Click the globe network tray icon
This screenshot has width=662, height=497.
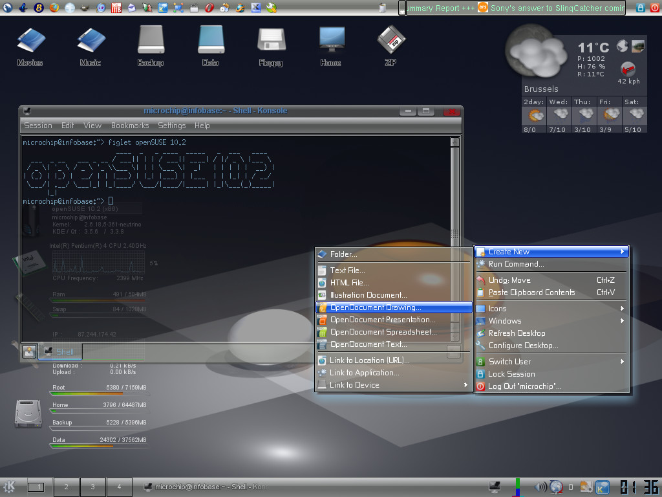pyautogui.click(x=557, y=487)
